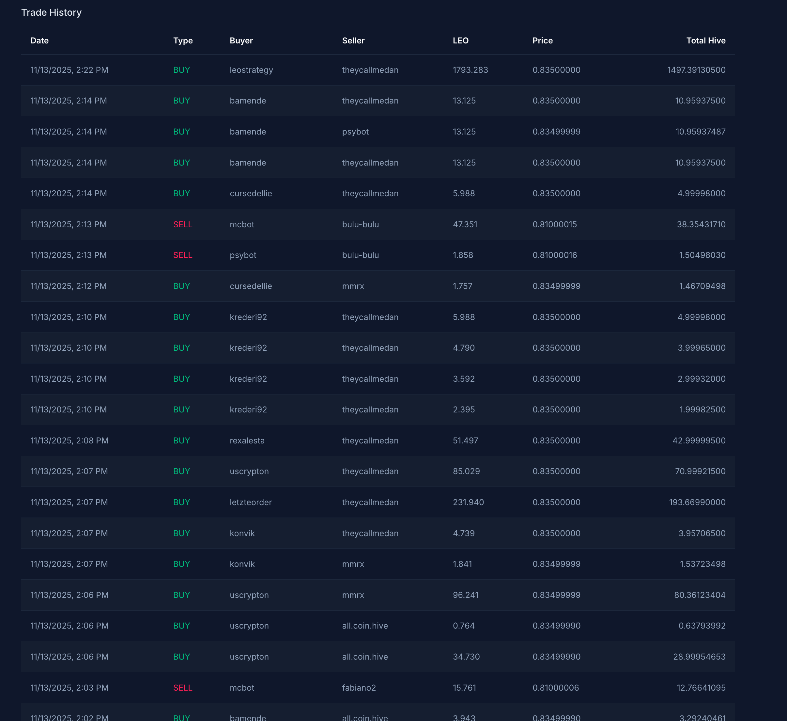Click the Buyer column header
787x721 pixels.
click(241, 40)
